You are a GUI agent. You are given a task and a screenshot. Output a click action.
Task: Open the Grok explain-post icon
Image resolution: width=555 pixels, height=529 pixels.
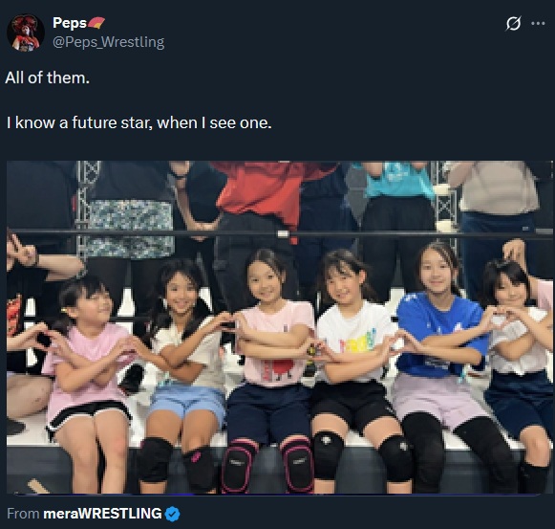pos(513,24)
